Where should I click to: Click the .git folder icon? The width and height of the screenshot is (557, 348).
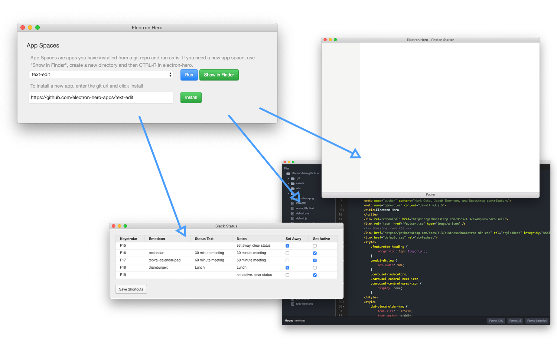(293, 178)
